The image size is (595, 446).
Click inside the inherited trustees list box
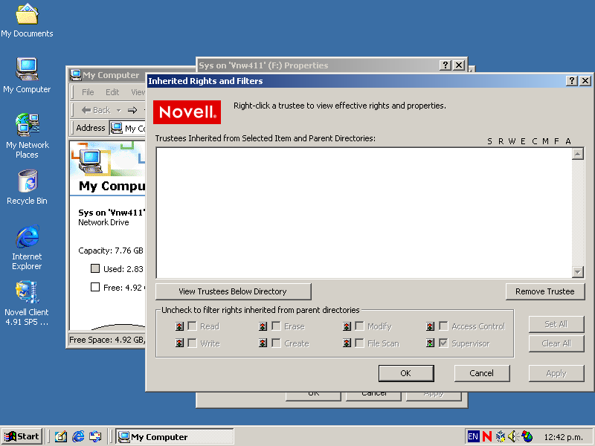(364, 213)
